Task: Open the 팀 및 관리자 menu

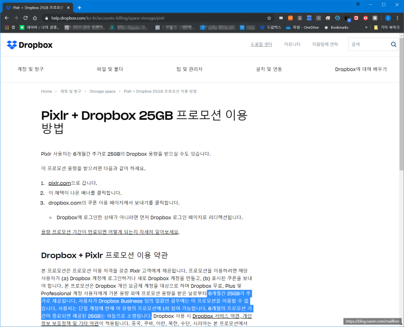Action: 189,69
